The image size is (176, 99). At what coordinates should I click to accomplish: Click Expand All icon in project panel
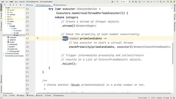click(x=13, y=5)
